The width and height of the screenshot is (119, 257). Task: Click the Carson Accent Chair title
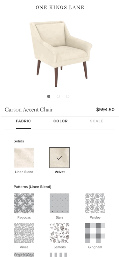pyautogui.click(x=29, y=109)
